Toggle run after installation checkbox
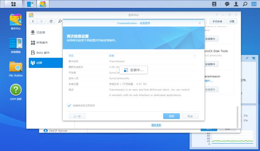Viewport: 260px width, 151px height. click(69, 105)
